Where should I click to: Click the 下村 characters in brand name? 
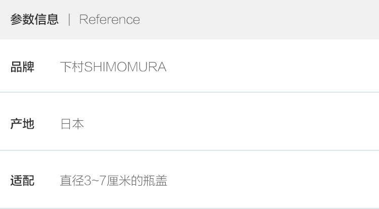72,67
